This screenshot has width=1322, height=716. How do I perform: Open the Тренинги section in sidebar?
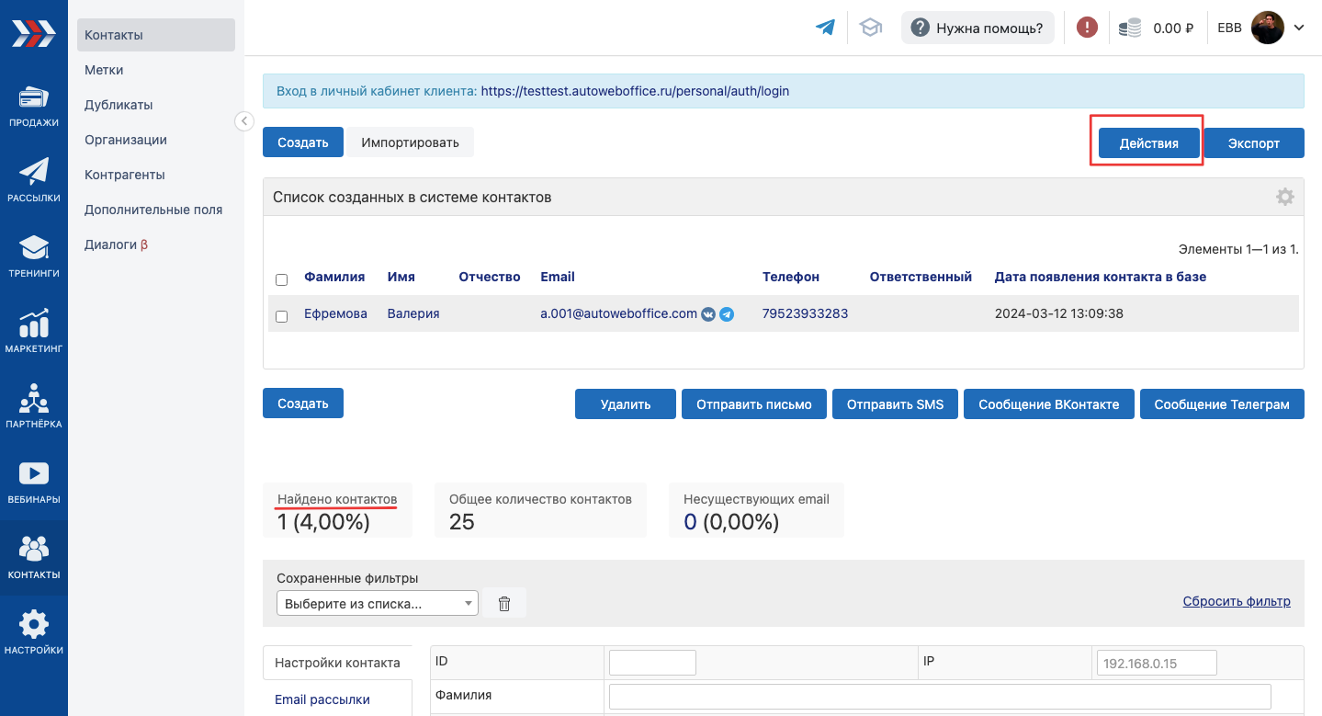coord(33,256)
